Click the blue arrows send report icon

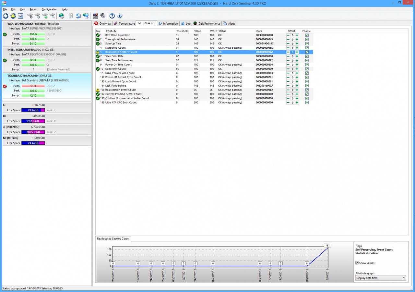(78, 16)
